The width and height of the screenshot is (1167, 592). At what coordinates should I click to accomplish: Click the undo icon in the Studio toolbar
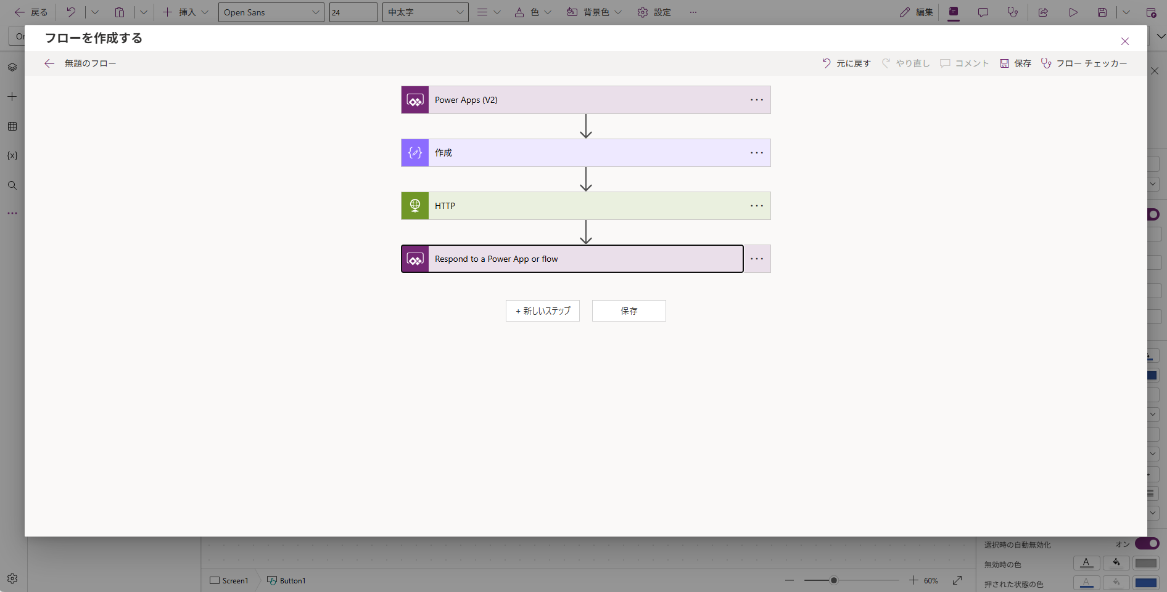tap(71, 12)
